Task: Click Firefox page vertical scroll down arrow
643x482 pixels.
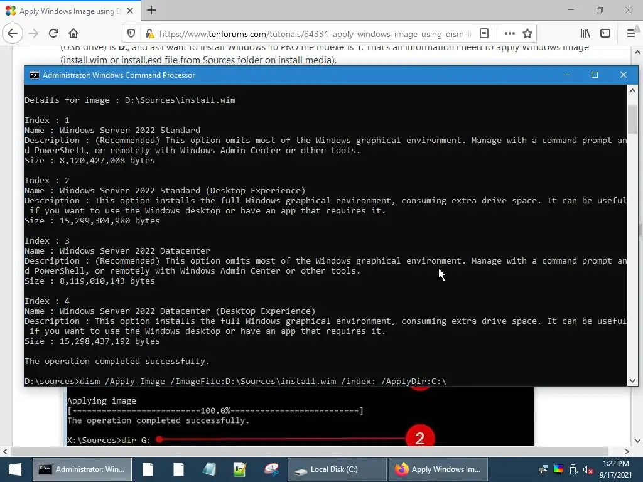Action: click(637, 441)
